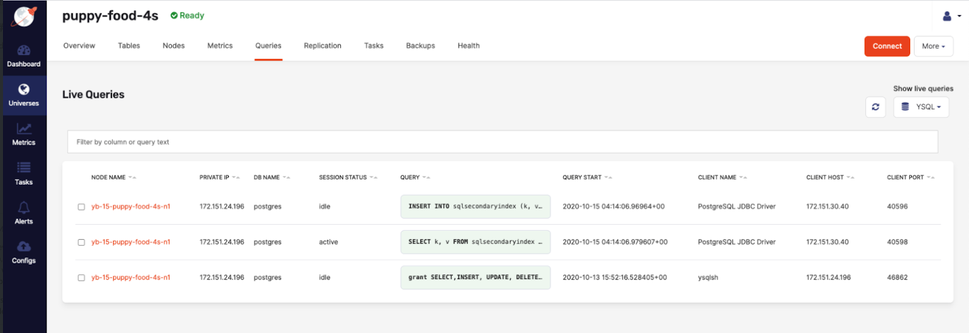
Task: Refresh the live queries list
Action: point(875,107)
